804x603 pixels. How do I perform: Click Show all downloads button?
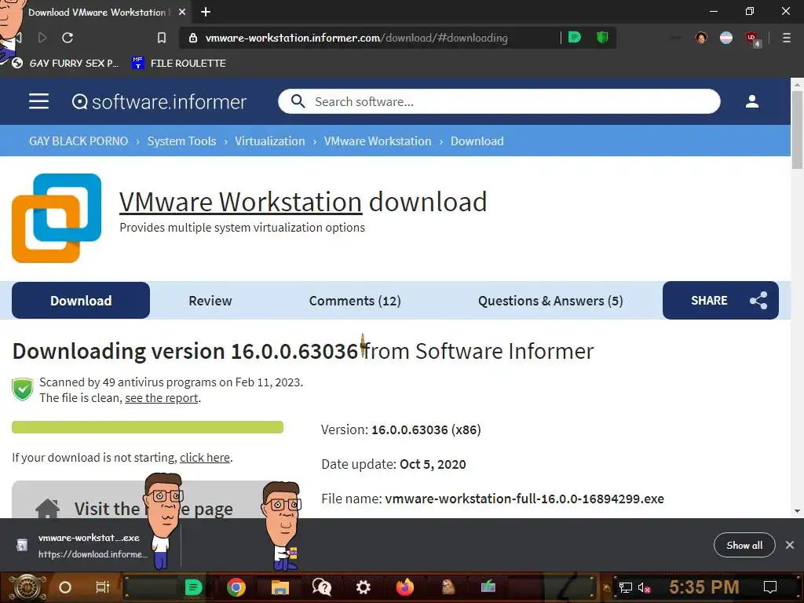pyautogui.click(x=744, y=545)
